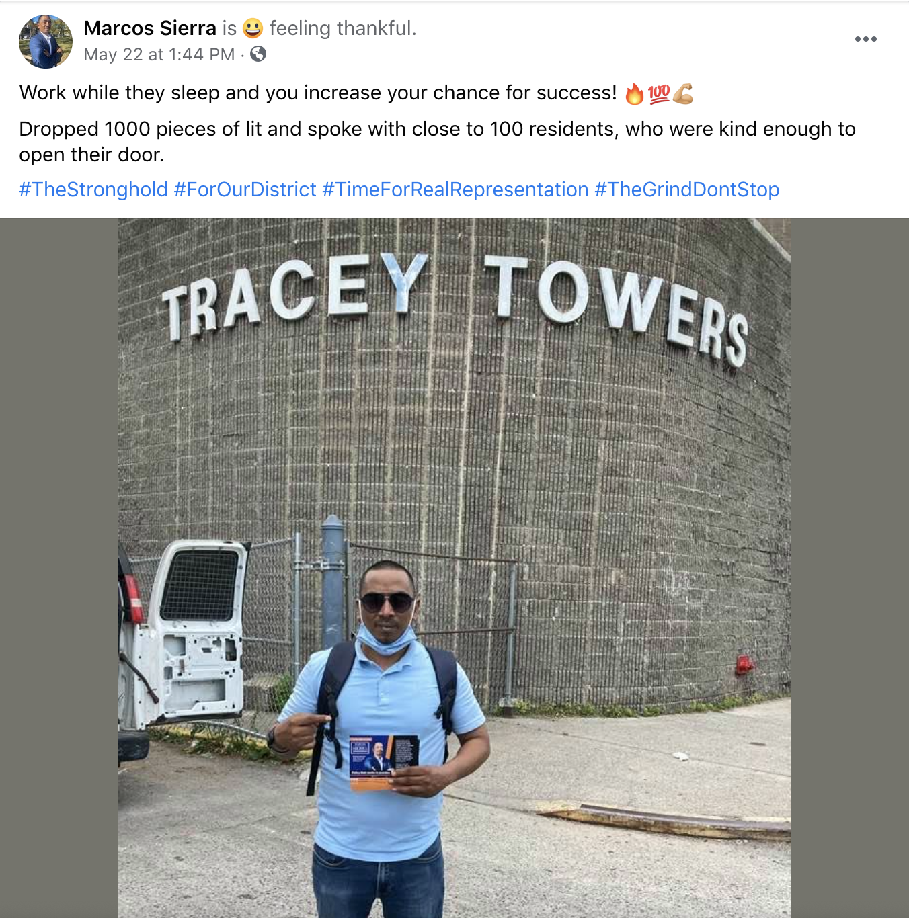Open the #ForOurDistrict hashtag
The image size is (909, 918).
[245, 190]
